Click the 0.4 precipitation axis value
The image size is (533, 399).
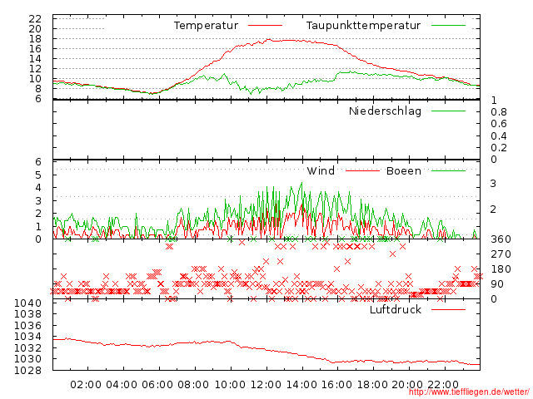coord(499,136)
